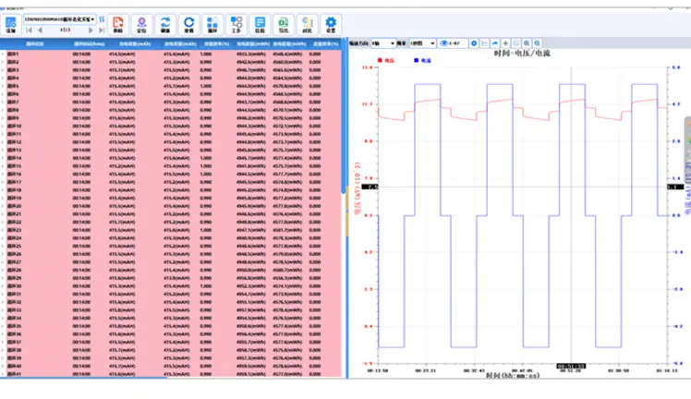Click the purple location pin icon
Viewport: 691px width, 399px height.
[x=141, y=24]
